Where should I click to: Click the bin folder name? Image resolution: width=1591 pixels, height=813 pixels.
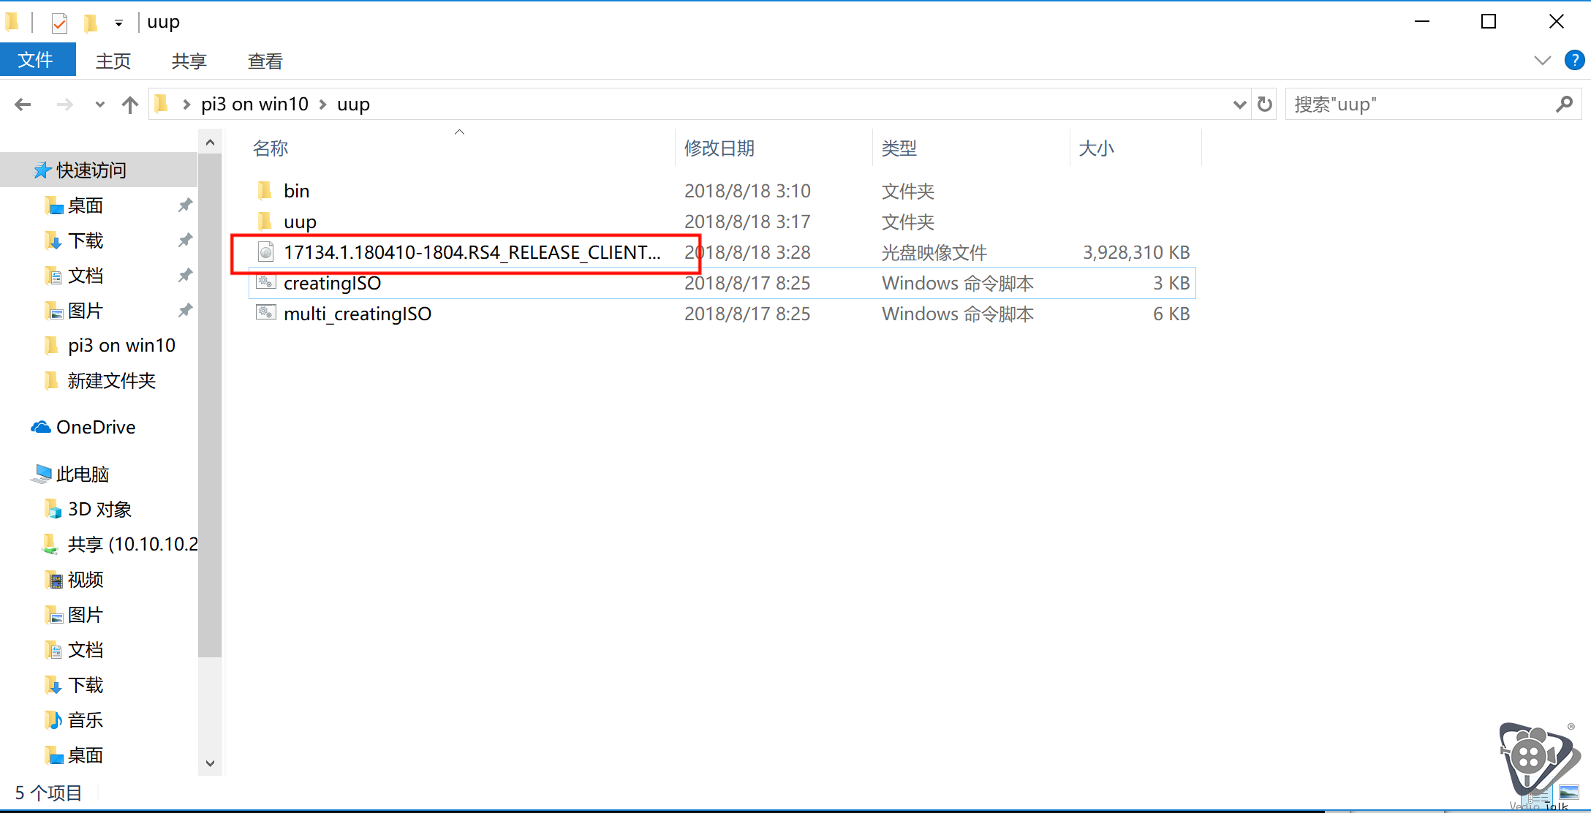tap(297, 191)
